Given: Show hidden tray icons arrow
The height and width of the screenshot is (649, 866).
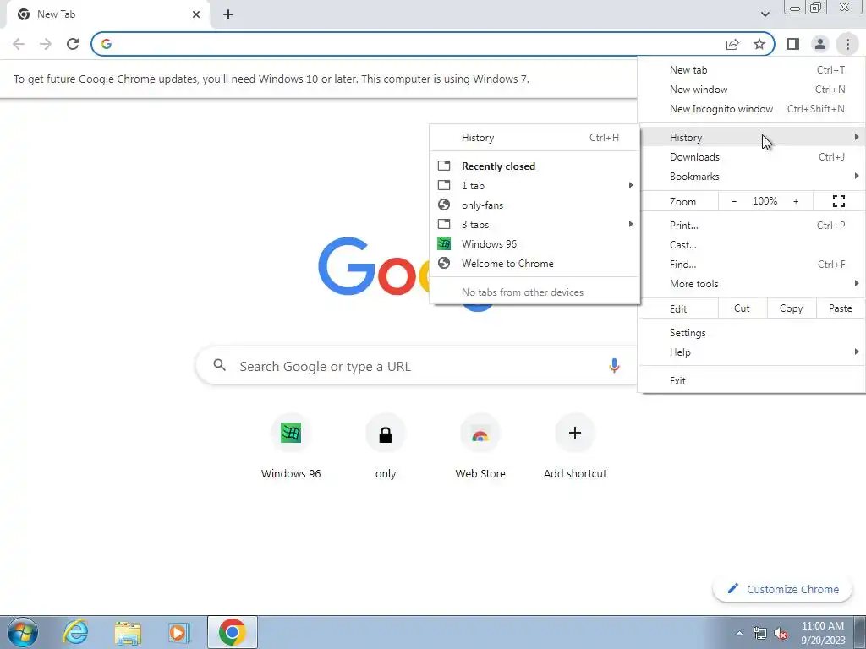Looking at the screenshot, I should 739,633.
